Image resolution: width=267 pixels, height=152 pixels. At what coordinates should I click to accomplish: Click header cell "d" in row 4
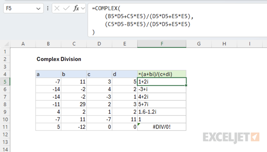(x=125, y=74)
